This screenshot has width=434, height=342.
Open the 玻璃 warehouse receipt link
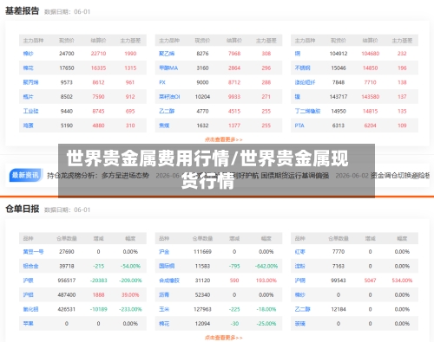click(300, 324)
